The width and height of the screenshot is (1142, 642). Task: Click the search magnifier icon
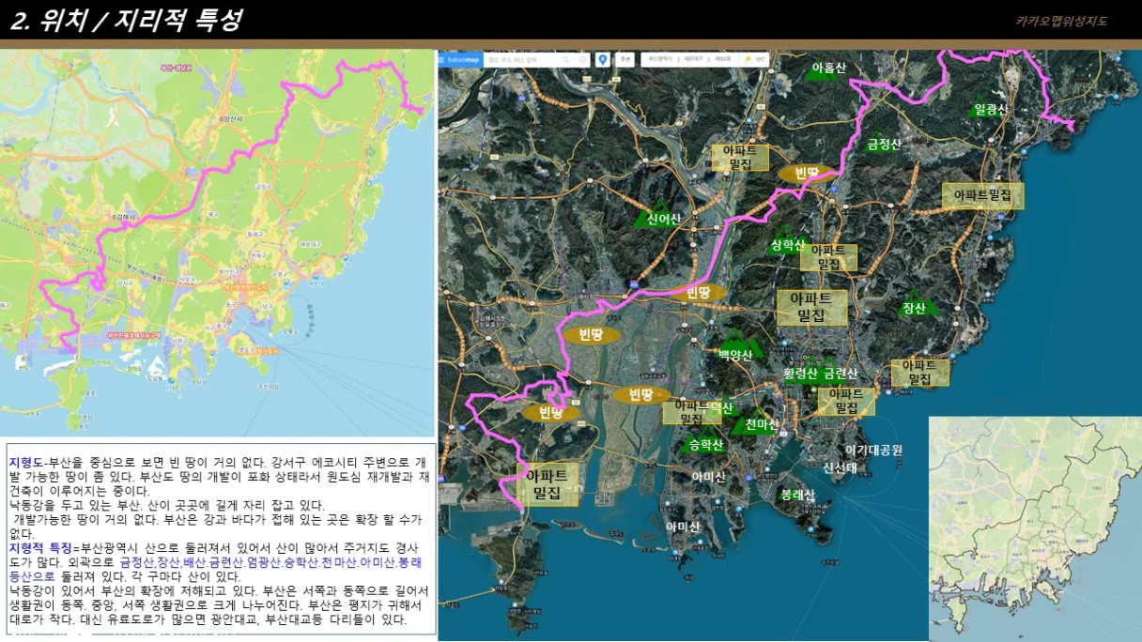[x=568, y=60]
